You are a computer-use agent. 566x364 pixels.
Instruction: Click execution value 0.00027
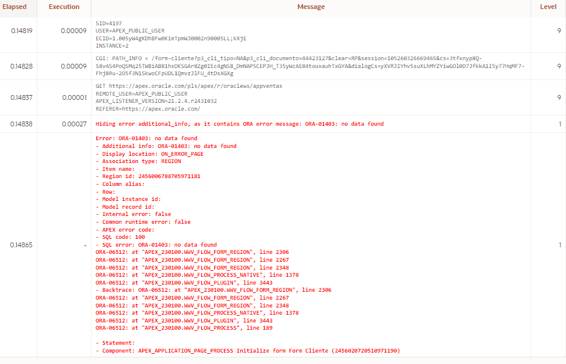74,124
